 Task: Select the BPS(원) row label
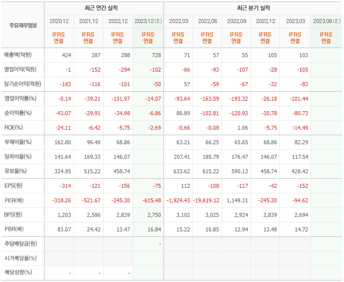pos(13,215)
